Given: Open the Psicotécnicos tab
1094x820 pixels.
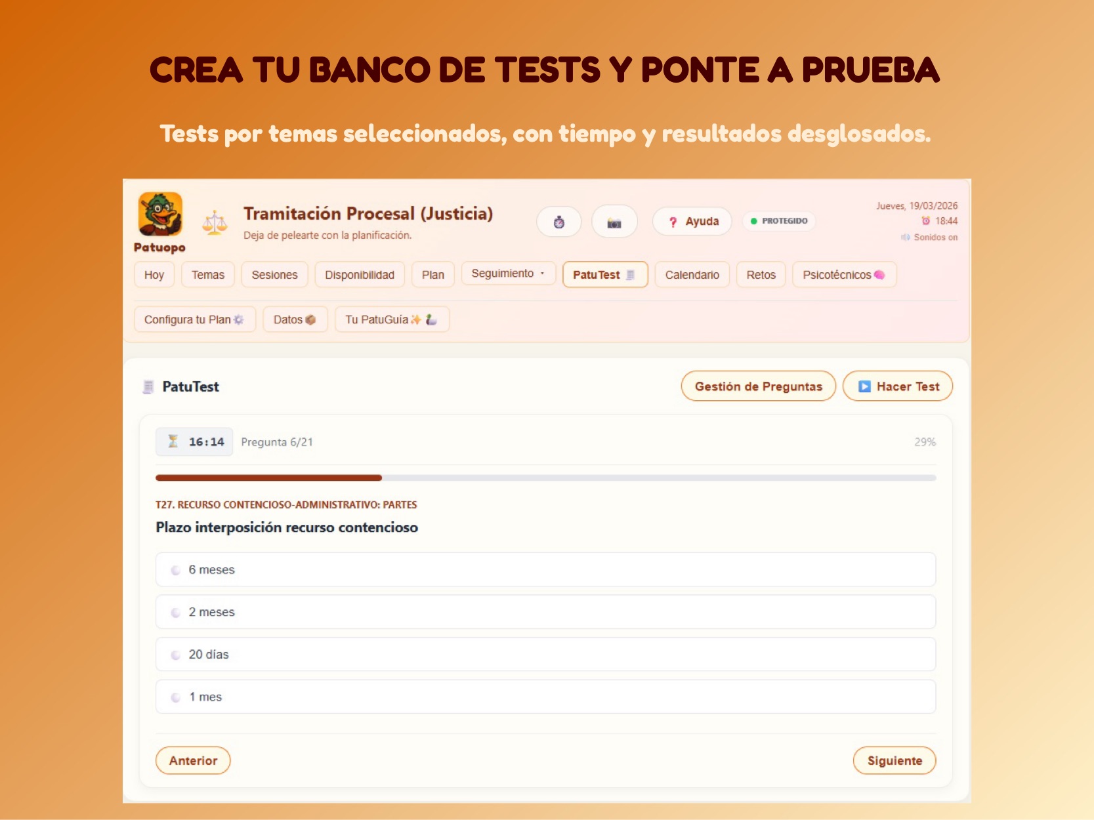Looking at the screenshot, I should tap(843, 275).
